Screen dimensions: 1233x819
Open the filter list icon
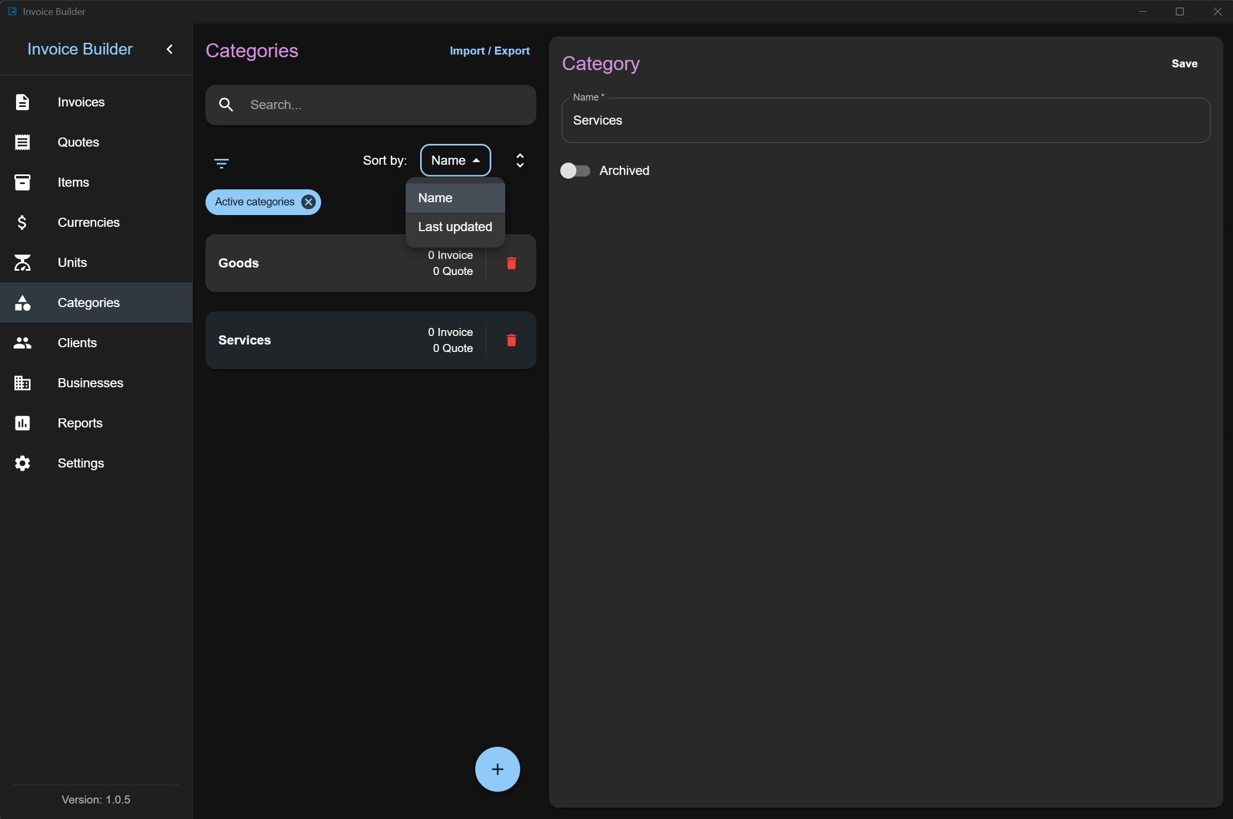221,163
